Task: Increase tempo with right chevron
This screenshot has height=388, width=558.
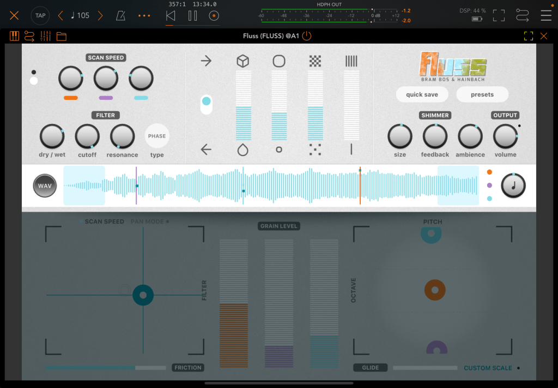Action: click(x=100, y=15)
